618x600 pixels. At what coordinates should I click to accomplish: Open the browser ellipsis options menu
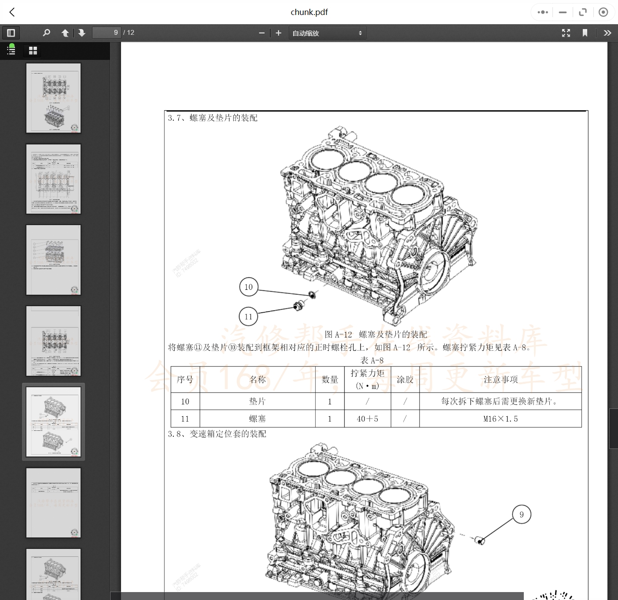click(542, 12)
